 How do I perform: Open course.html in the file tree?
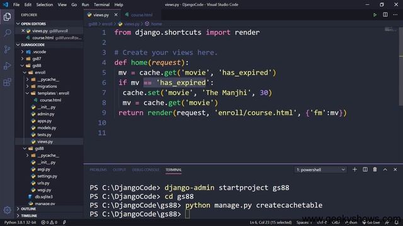[50, 100]
